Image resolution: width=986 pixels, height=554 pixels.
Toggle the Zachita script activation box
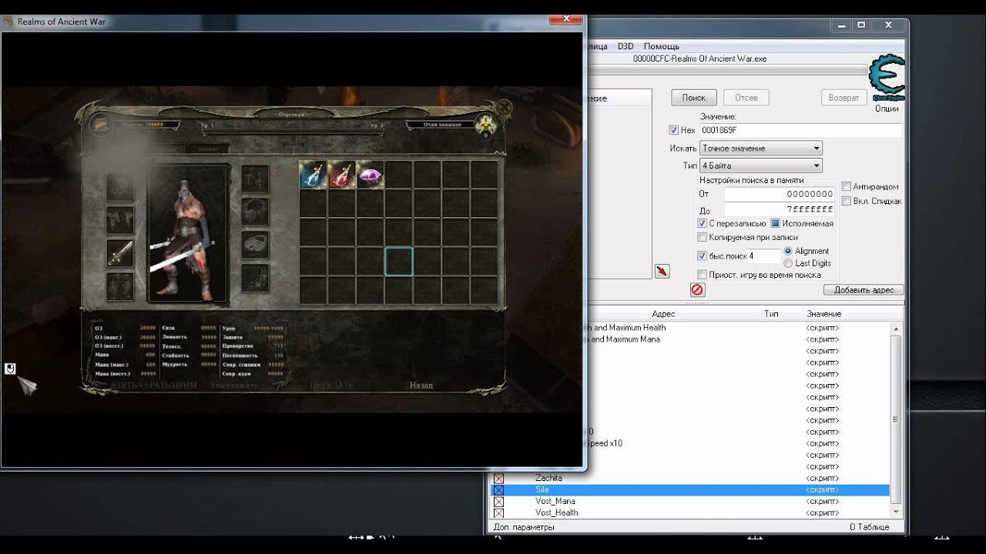tap(498, 479)
